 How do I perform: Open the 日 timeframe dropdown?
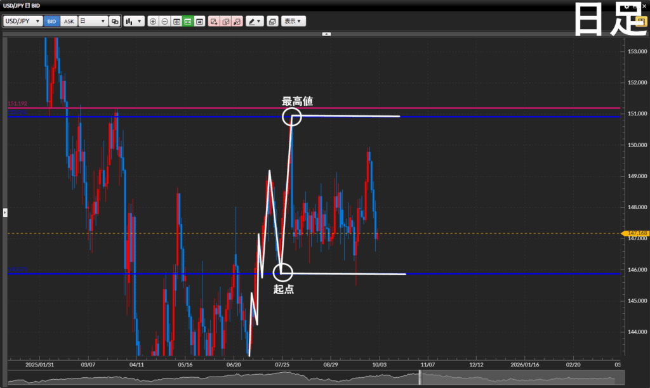point(93,21)
